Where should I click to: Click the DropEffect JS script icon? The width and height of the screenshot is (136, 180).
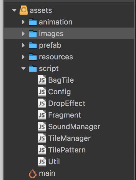[x=42, y=103]
